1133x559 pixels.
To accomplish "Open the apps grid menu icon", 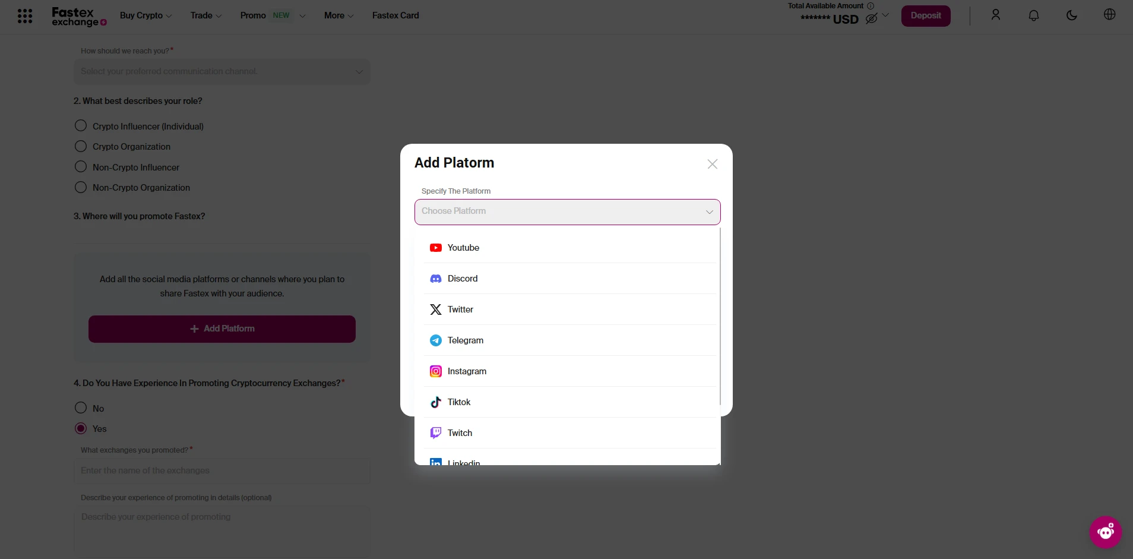I will click(25, 16).
